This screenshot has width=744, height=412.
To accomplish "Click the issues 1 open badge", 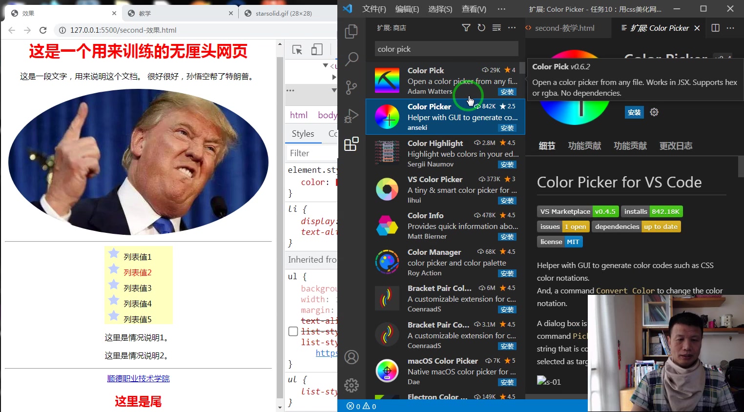I will (563, 227).
